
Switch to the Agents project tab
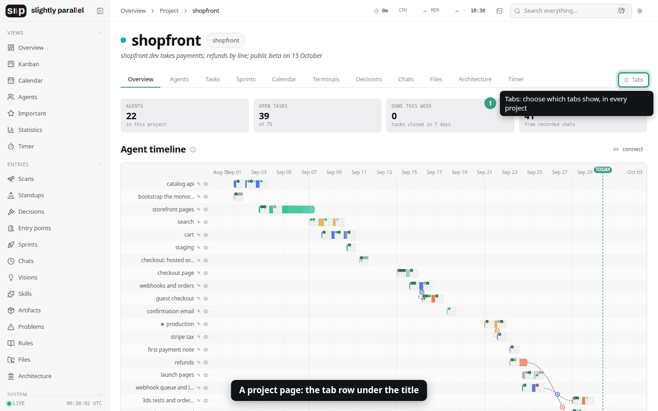tap(179, 79)
